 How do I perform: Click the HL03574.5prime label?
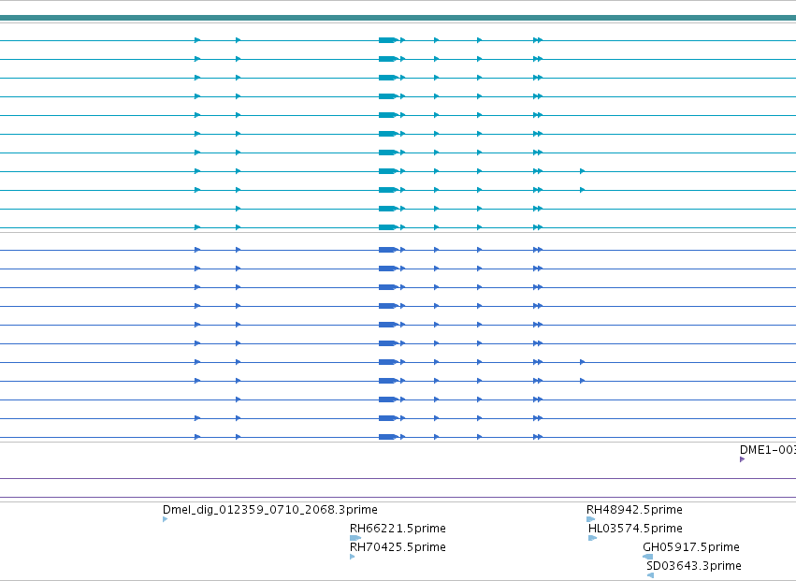(x=635, y=529)
